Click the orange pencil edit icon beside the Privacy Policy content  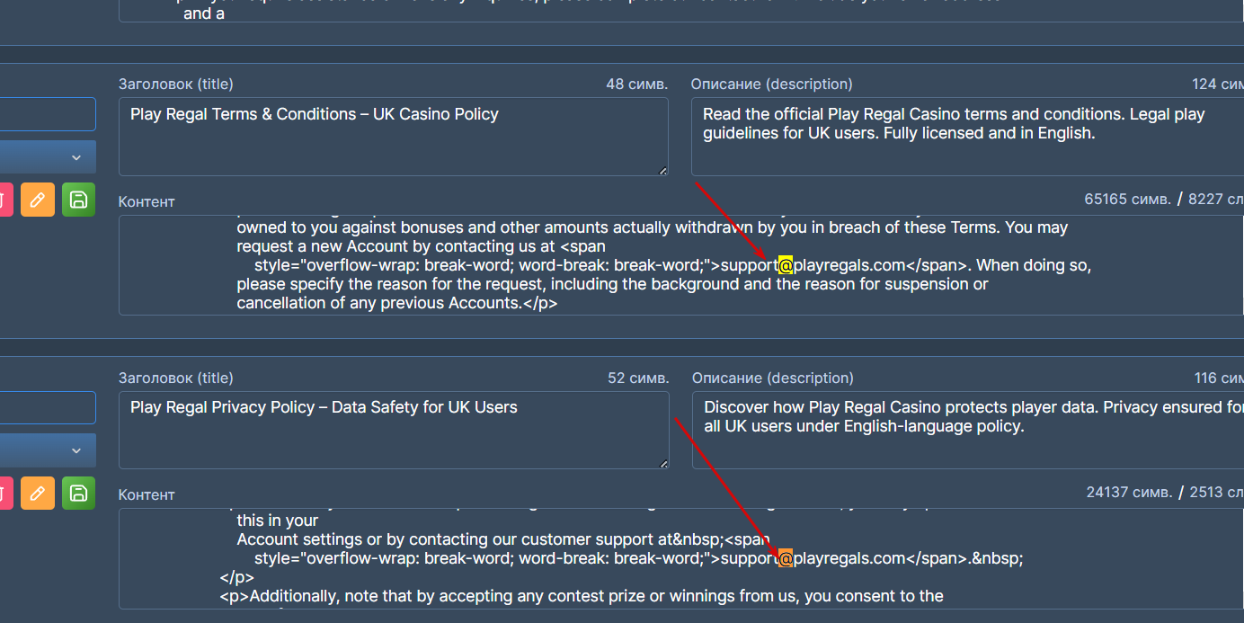coord(38,493)
